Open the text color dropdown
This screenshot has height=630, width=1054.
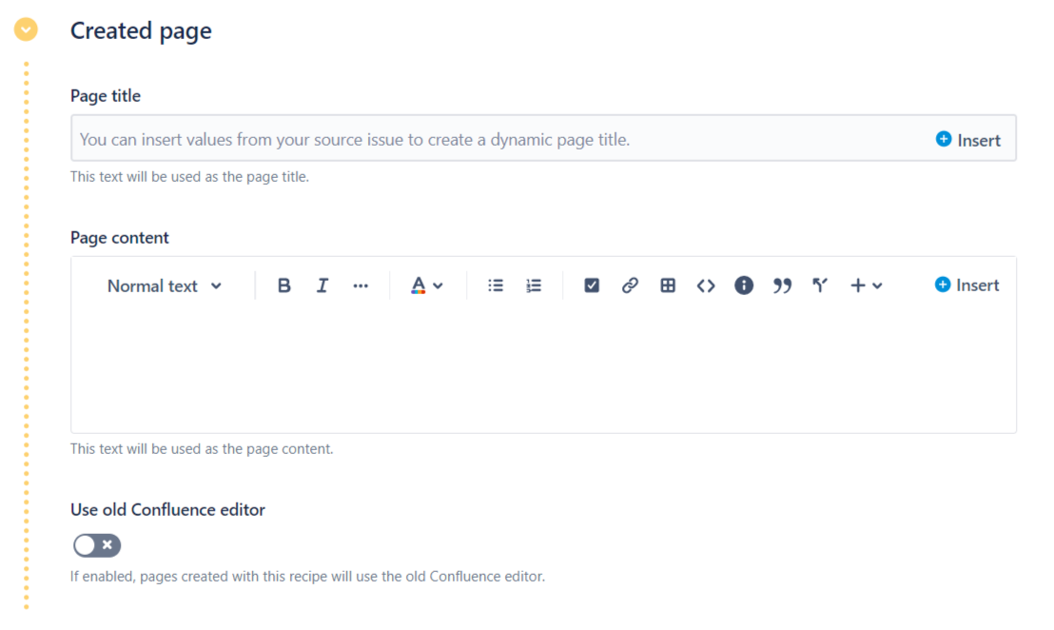click(427, 285)
